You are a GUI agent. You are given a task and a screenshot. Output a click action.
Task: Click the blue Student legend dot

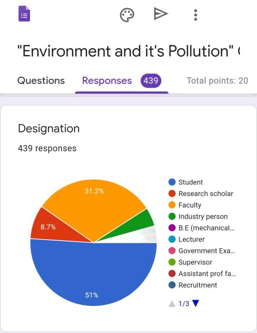pos(172,182)
